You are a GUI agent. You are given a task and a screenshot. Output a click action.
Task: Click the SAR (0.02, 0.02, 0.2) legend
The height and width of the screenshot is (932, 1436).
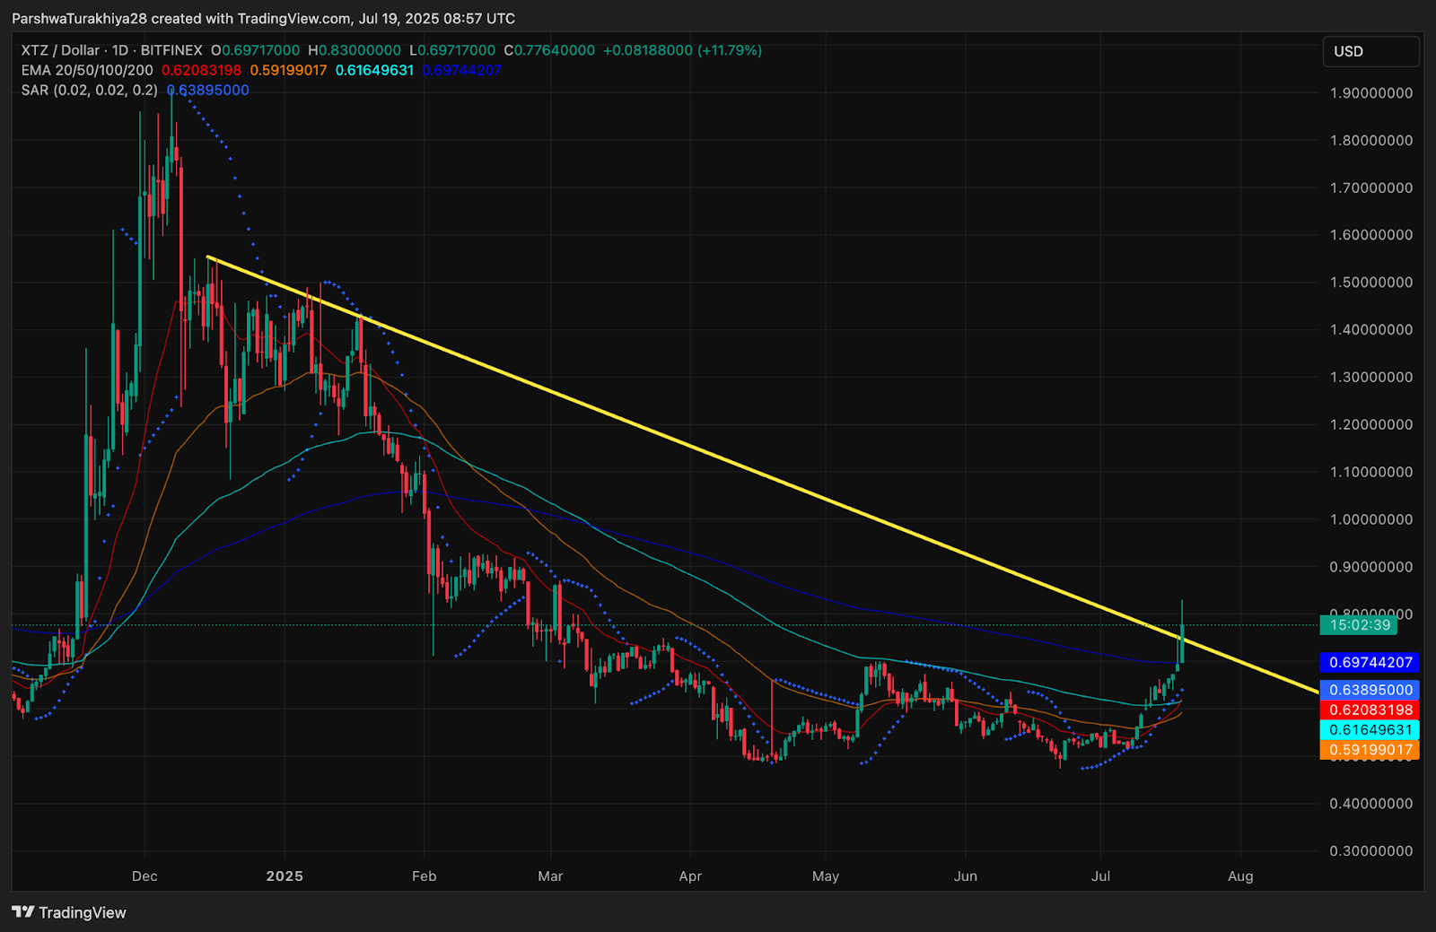click(x=90, y=90)
